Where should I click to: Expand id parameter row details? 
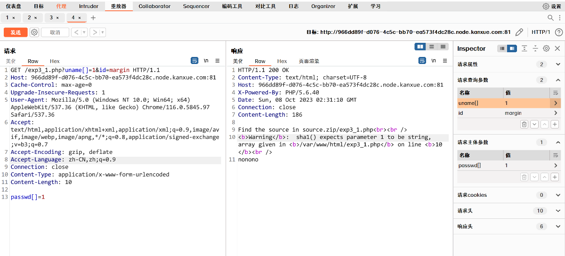point(556,113)
